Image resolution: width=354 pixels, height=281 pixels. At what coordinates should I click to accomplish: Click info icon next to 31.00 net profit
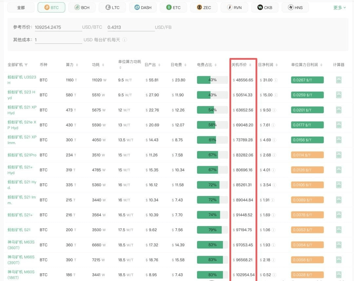(276, 80)
